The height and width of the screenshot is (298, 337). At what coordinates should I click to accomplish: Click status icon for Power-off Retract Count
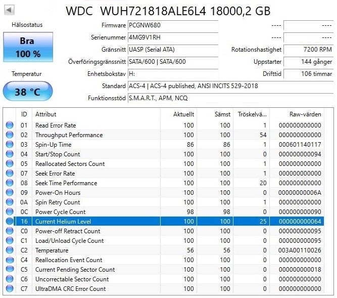pos(10,231)
